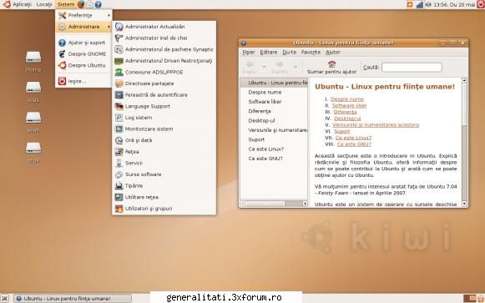Open Rețea settings

pos(164,152)
